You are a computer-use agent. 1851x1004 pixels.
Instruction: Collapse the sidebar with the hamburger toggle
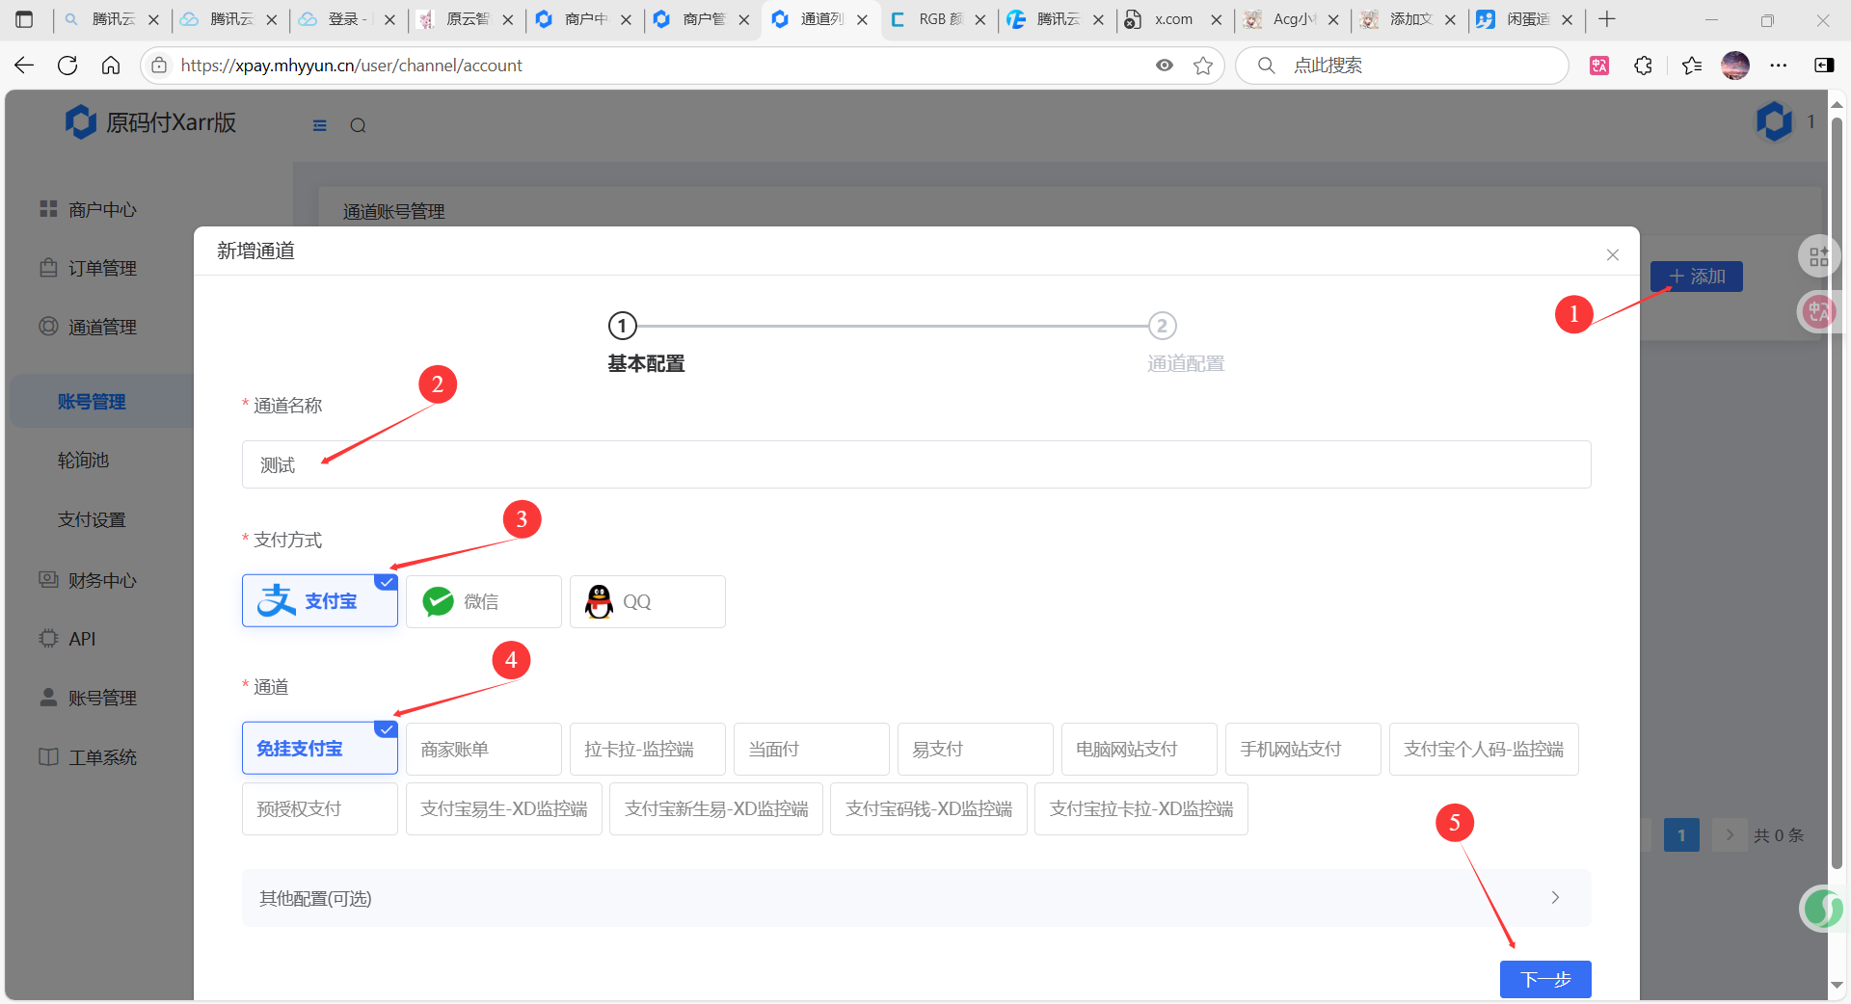(x=319, y=125)
